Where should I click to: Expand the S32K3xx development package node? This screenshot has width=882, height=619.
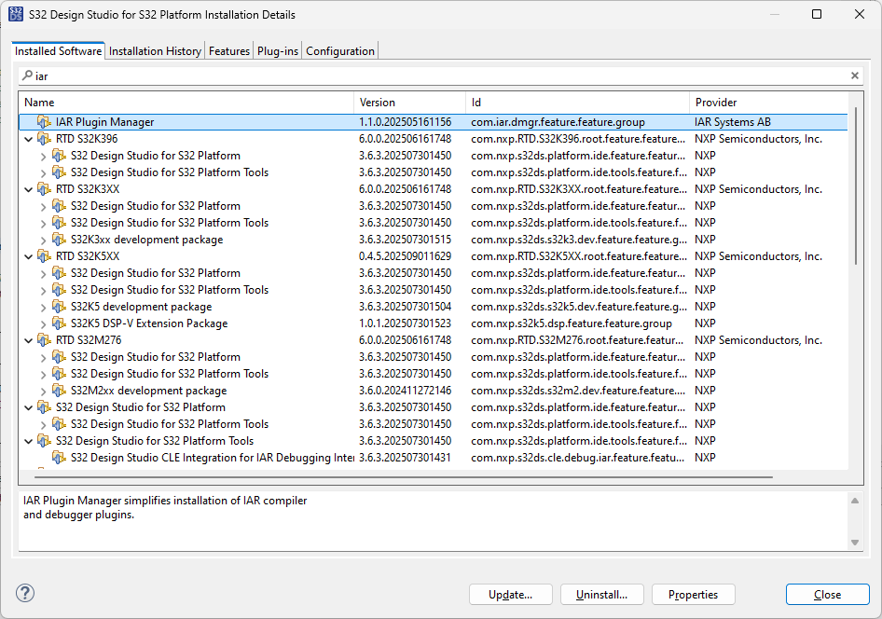pos(43,241)
